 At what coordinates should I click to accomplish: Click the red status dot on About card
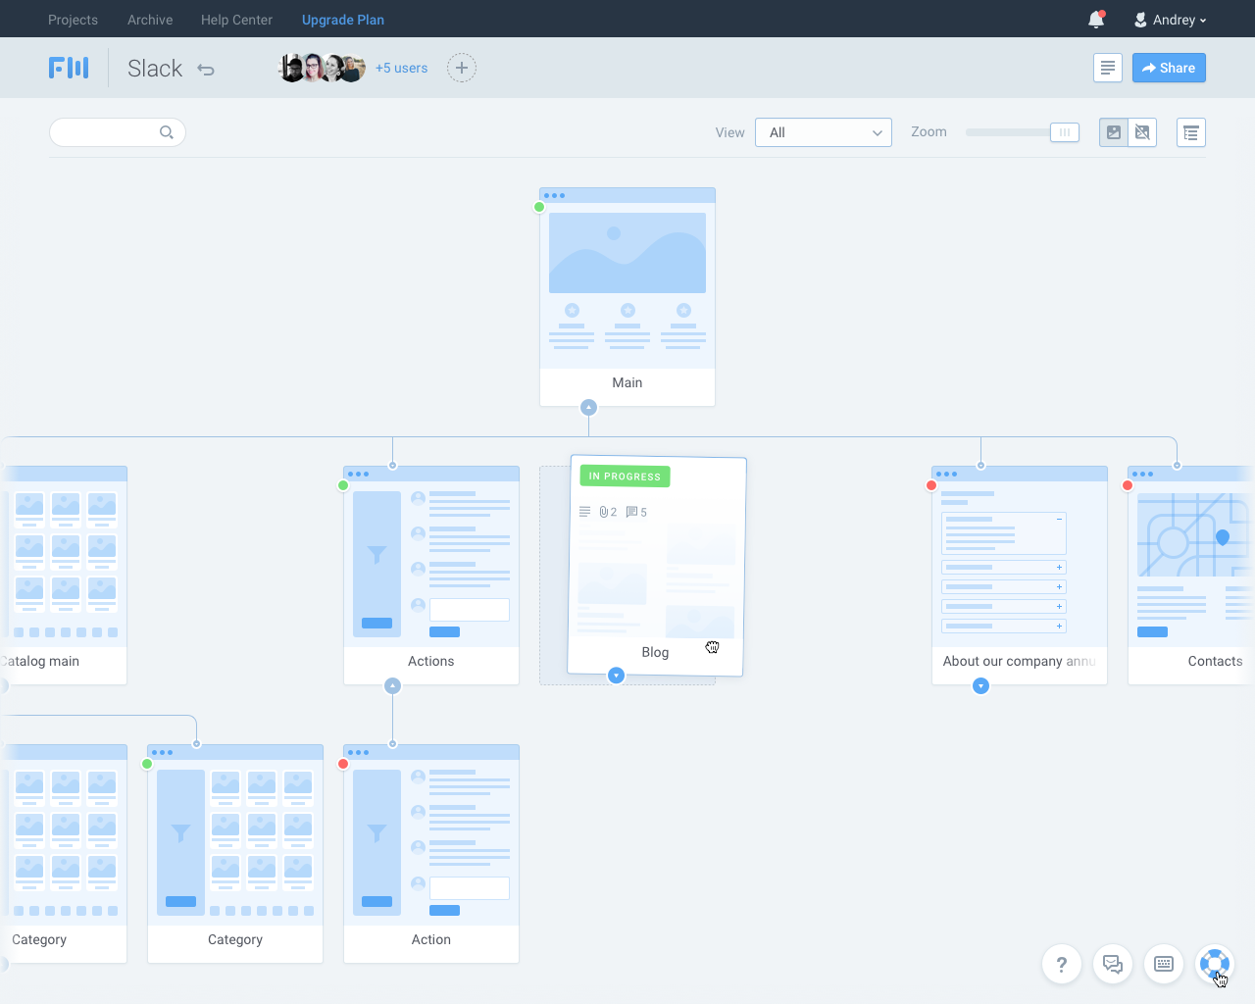931,485
